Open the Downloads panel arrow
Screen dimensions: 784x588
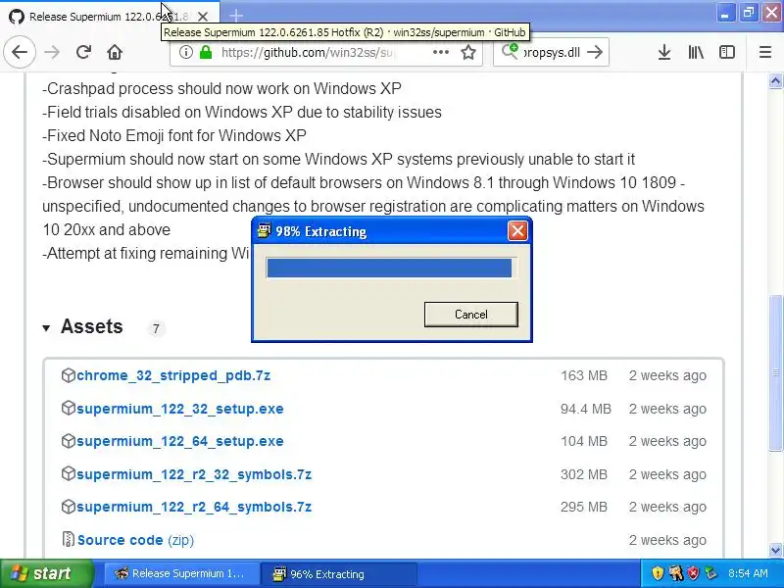[664, 52]
